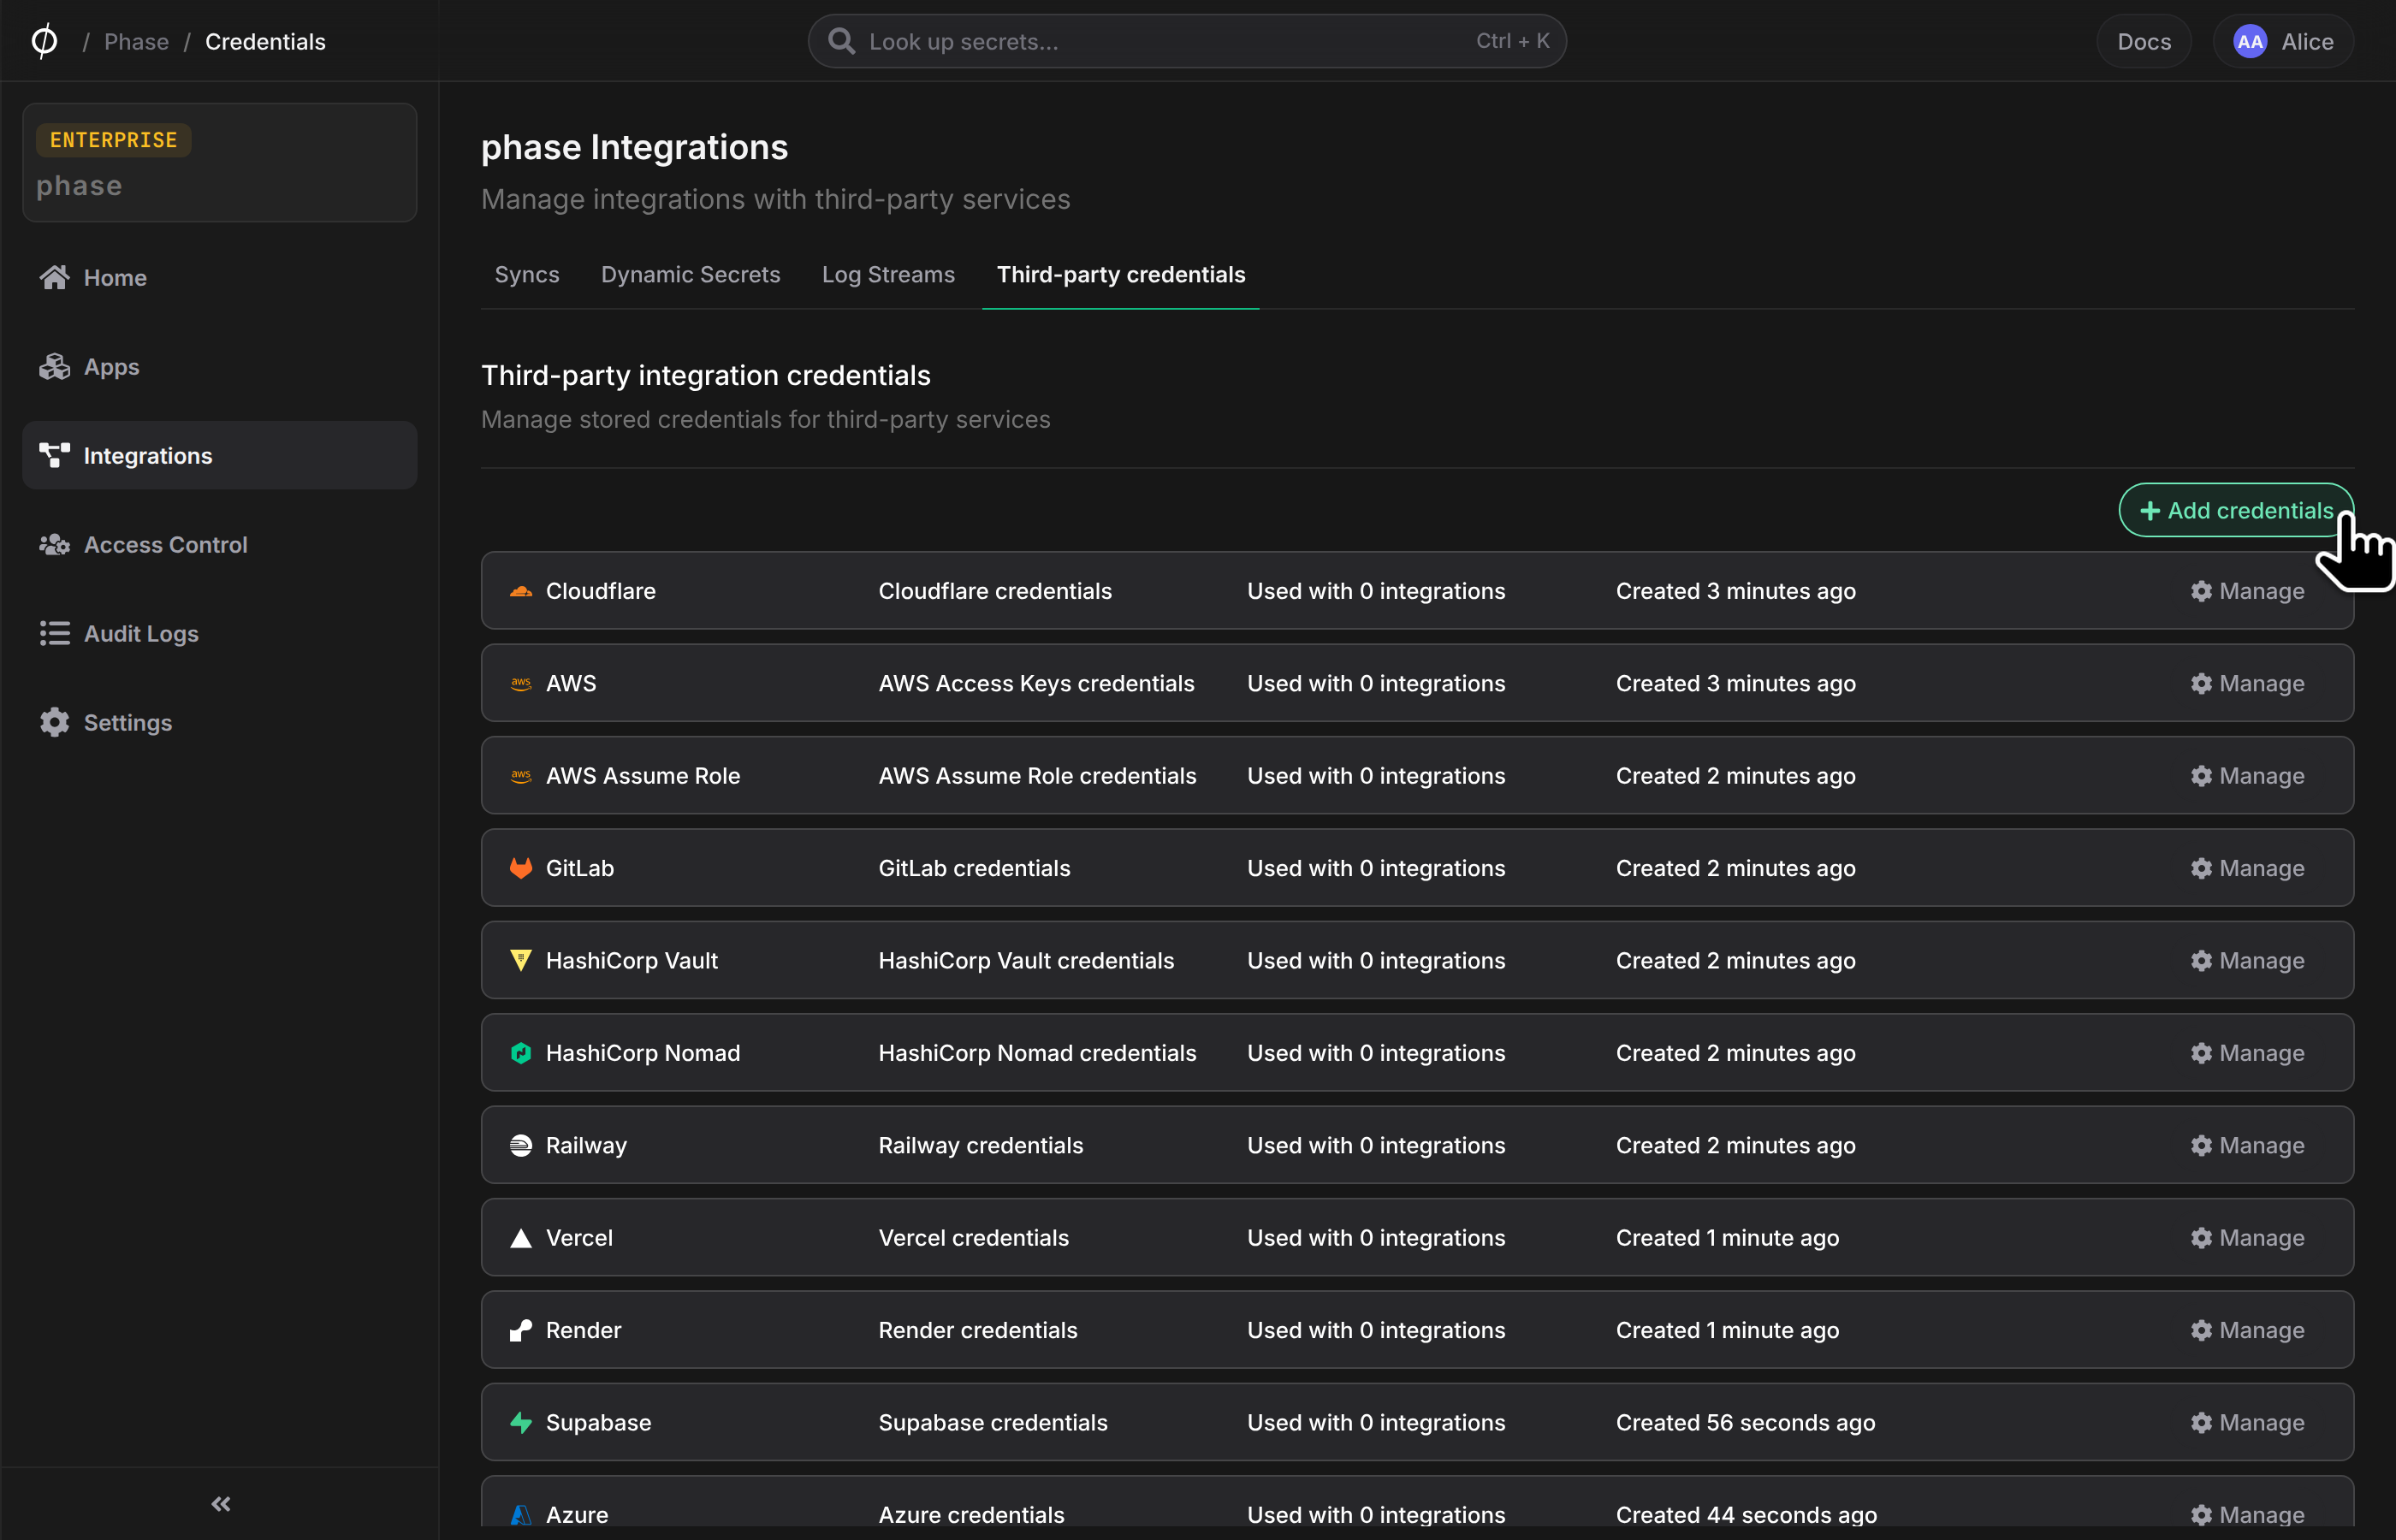
Task: Manage the Vercel credentials
Action: (2247, 1238)
